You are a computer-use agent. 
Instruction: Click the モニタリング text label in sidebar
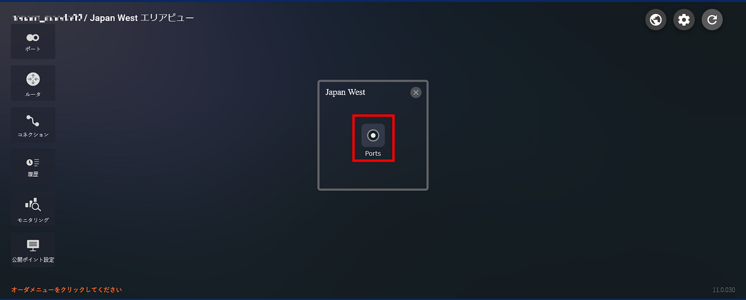point(33,220)
